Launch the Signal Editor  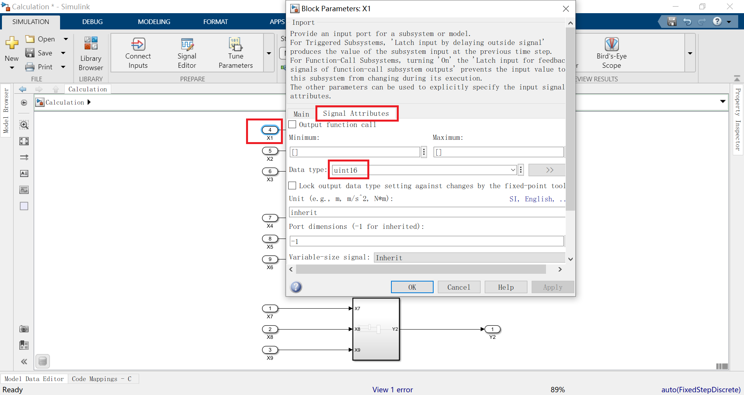click(x=187, y=54)
